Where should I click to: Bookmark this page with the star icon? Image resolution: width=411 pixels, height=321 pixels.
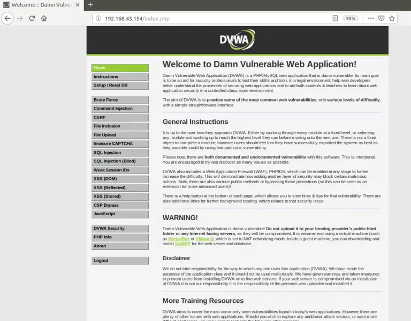(x=392, y=18)
